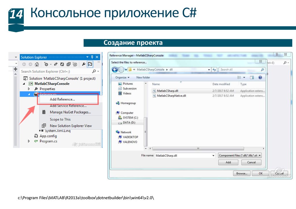Choose Add Reference... from context menu
This screenshot has width=296, height=209.
coord(62,99)
